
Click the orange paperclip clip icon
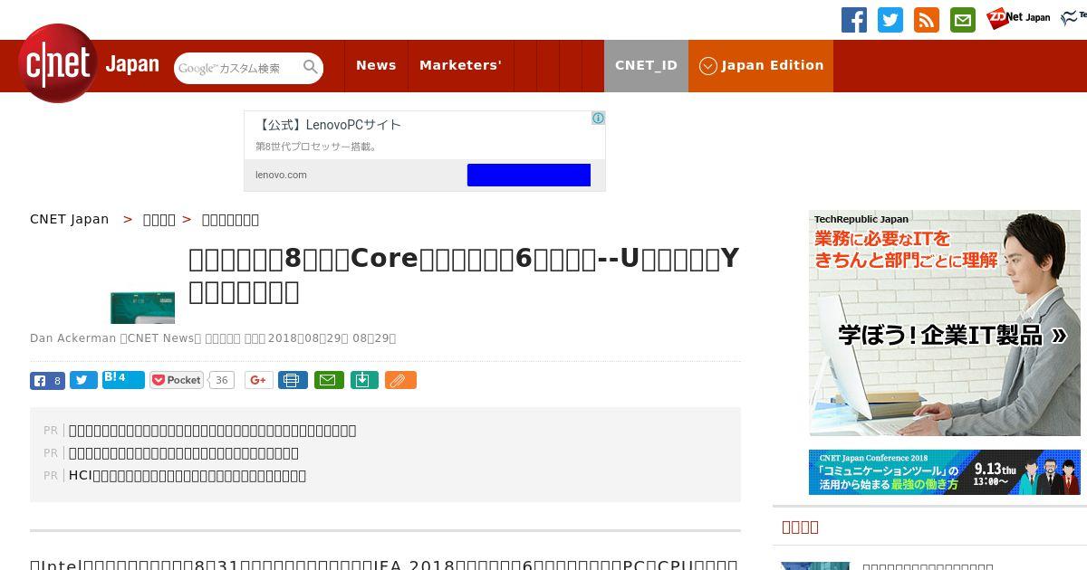(x=400, y=380)
